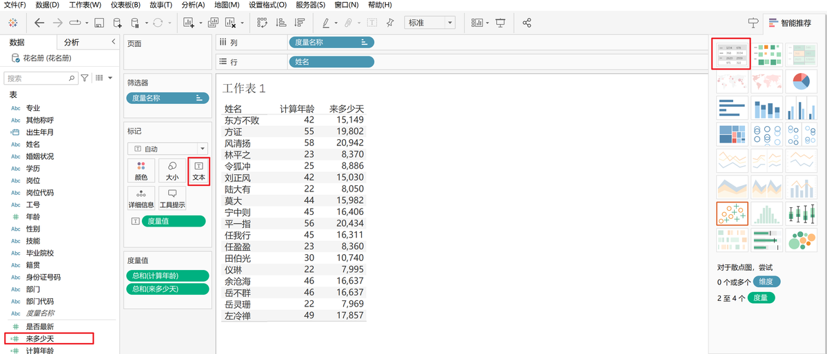Open dropdown beside pause auto updates icon
This screenshot has width=827, height=354.
[x=147, y=23]
